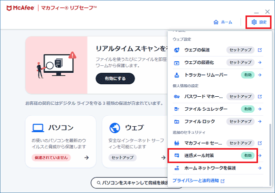
Task: Click the マカフィー セーフ ファミリー people icon
Action: coord(176,143)
